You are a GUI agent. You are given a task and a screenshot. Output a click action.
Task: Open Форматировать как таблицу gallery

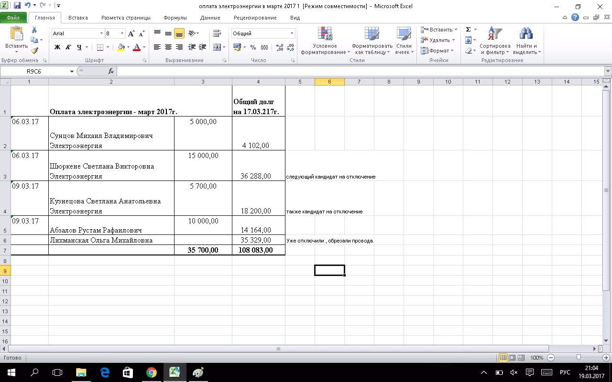pyautogui.click(x=372, y=41)
